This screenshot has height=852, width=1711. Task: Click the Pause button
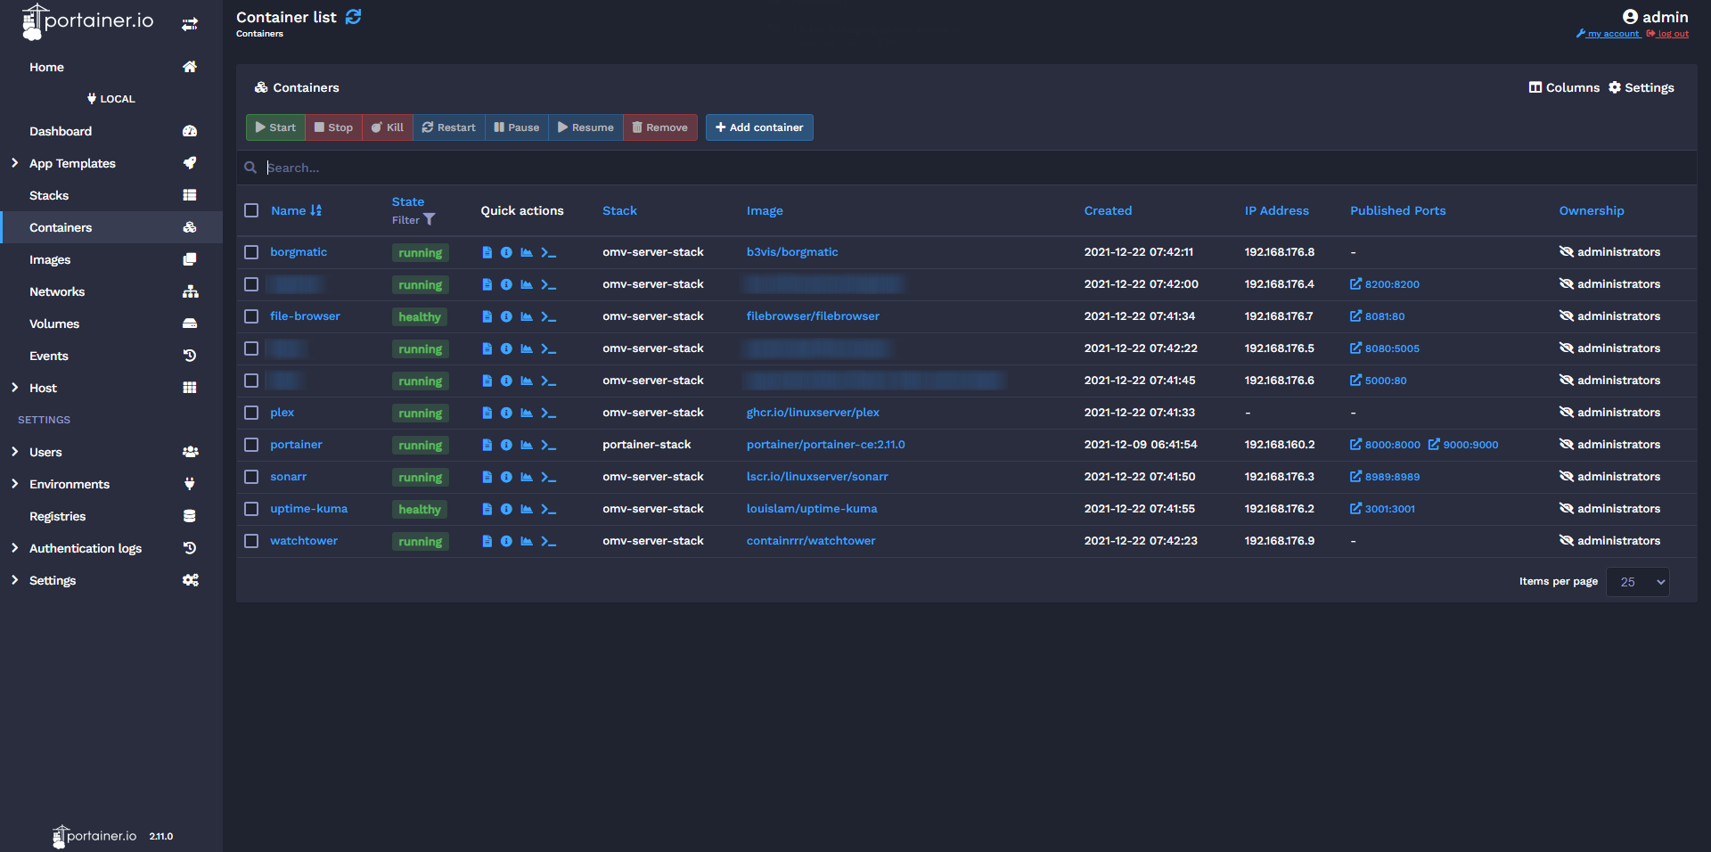tap(517, 127)
